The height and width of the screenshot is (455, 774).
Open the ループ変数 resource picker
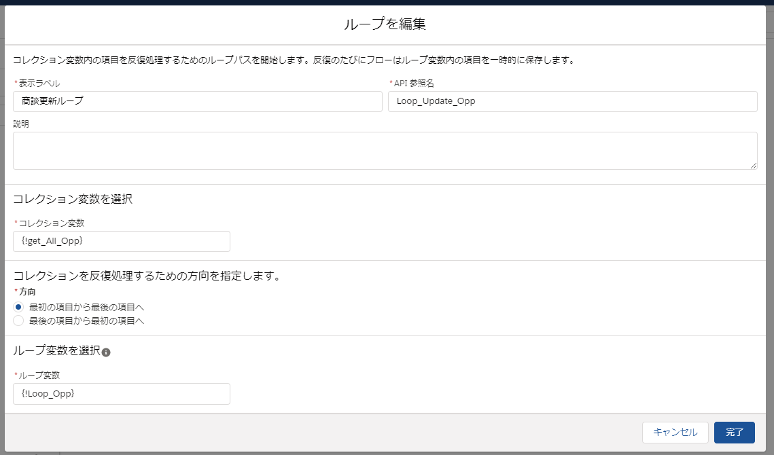click(x=121, y=394)
